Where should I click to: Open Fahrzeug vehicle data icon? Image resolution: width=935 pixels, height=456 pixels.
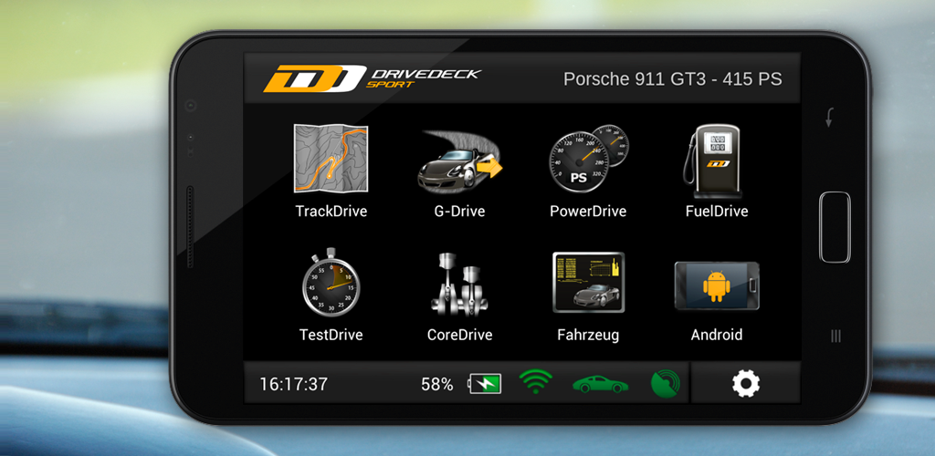coord(589,282)
